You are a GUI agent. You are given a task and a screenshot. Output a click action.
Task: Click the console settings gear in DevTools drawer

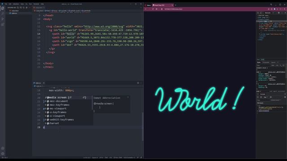point(285,97)
